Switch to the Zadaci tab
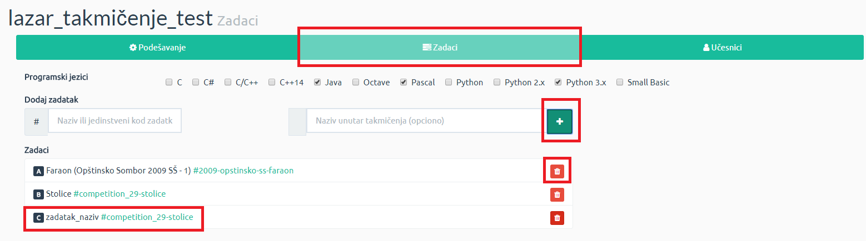The width and height of the screenshot is (866, 241). pyautogui.click(x=440, y=48)
